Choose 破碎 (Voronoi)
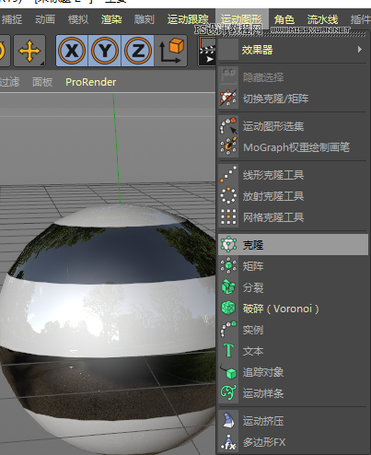The width and height of the screenshot is (371, 455). [x=293, y=309]
